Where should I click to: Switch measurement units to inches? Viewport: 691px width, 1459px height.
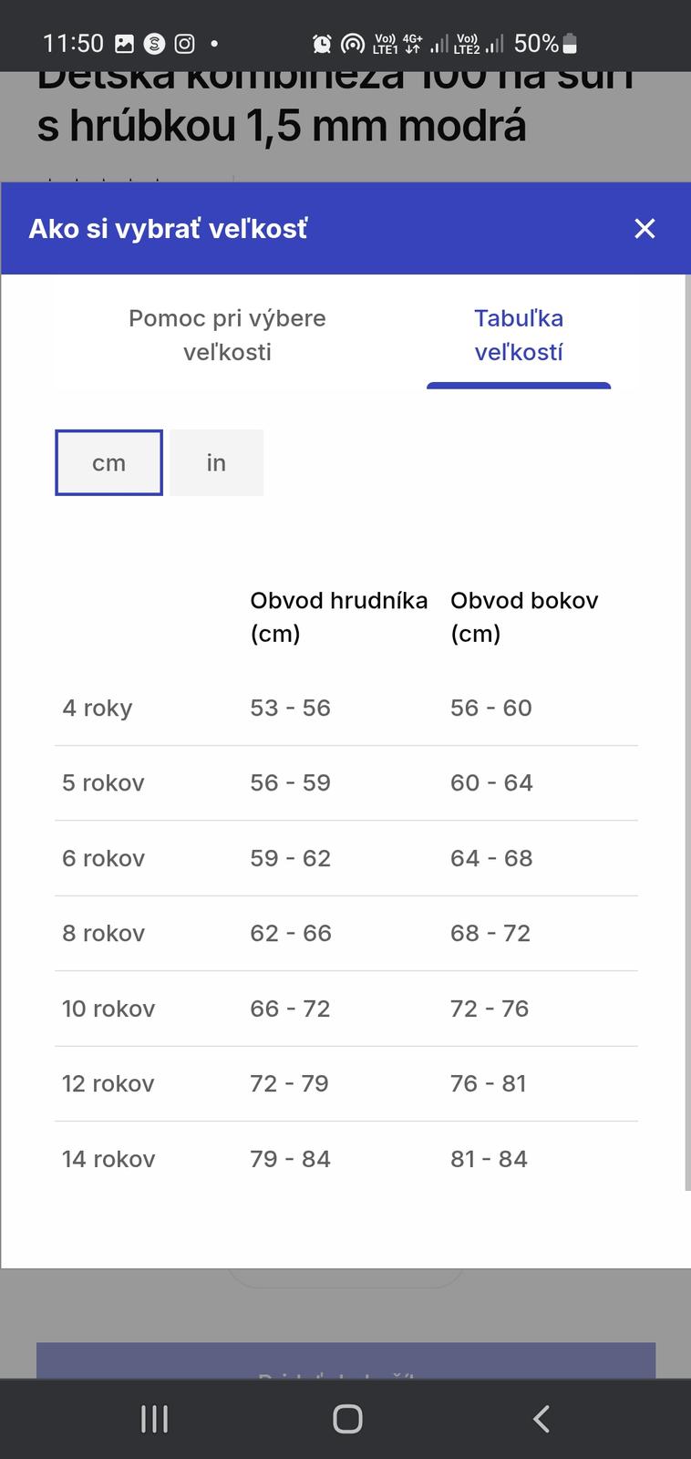pyautogui.click(x=216, y=463)
